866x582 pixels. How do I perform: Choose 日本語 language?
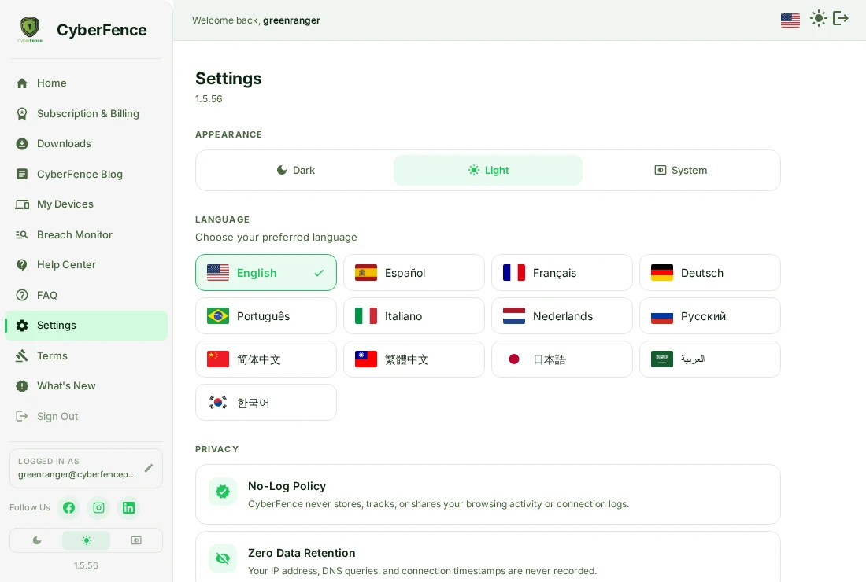561,359
